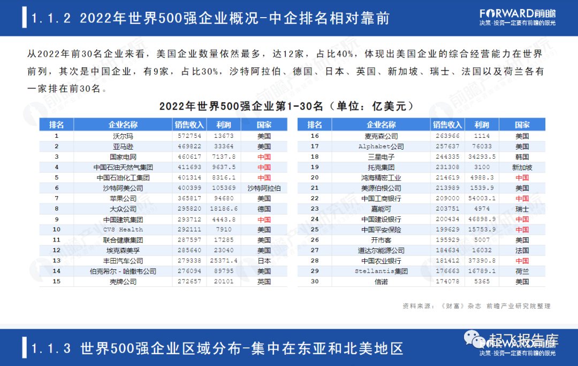
Task: Select the '苹果公司' cell
Action: (x=123, y=199)
